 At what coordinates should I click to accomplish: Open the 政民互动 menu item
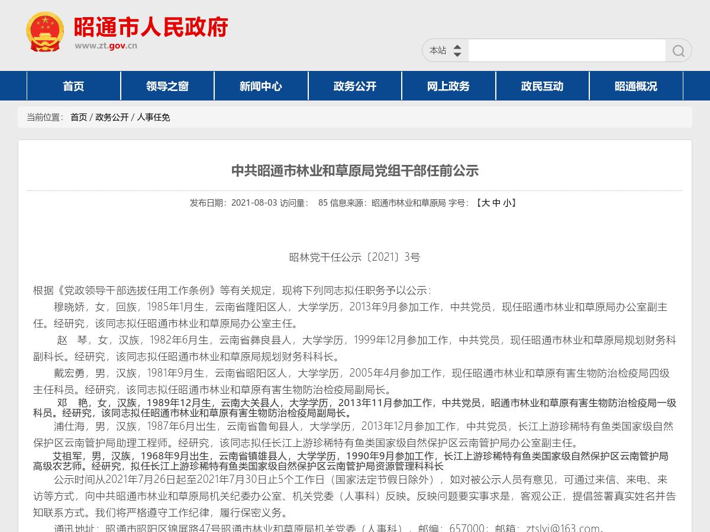point(543,86)
